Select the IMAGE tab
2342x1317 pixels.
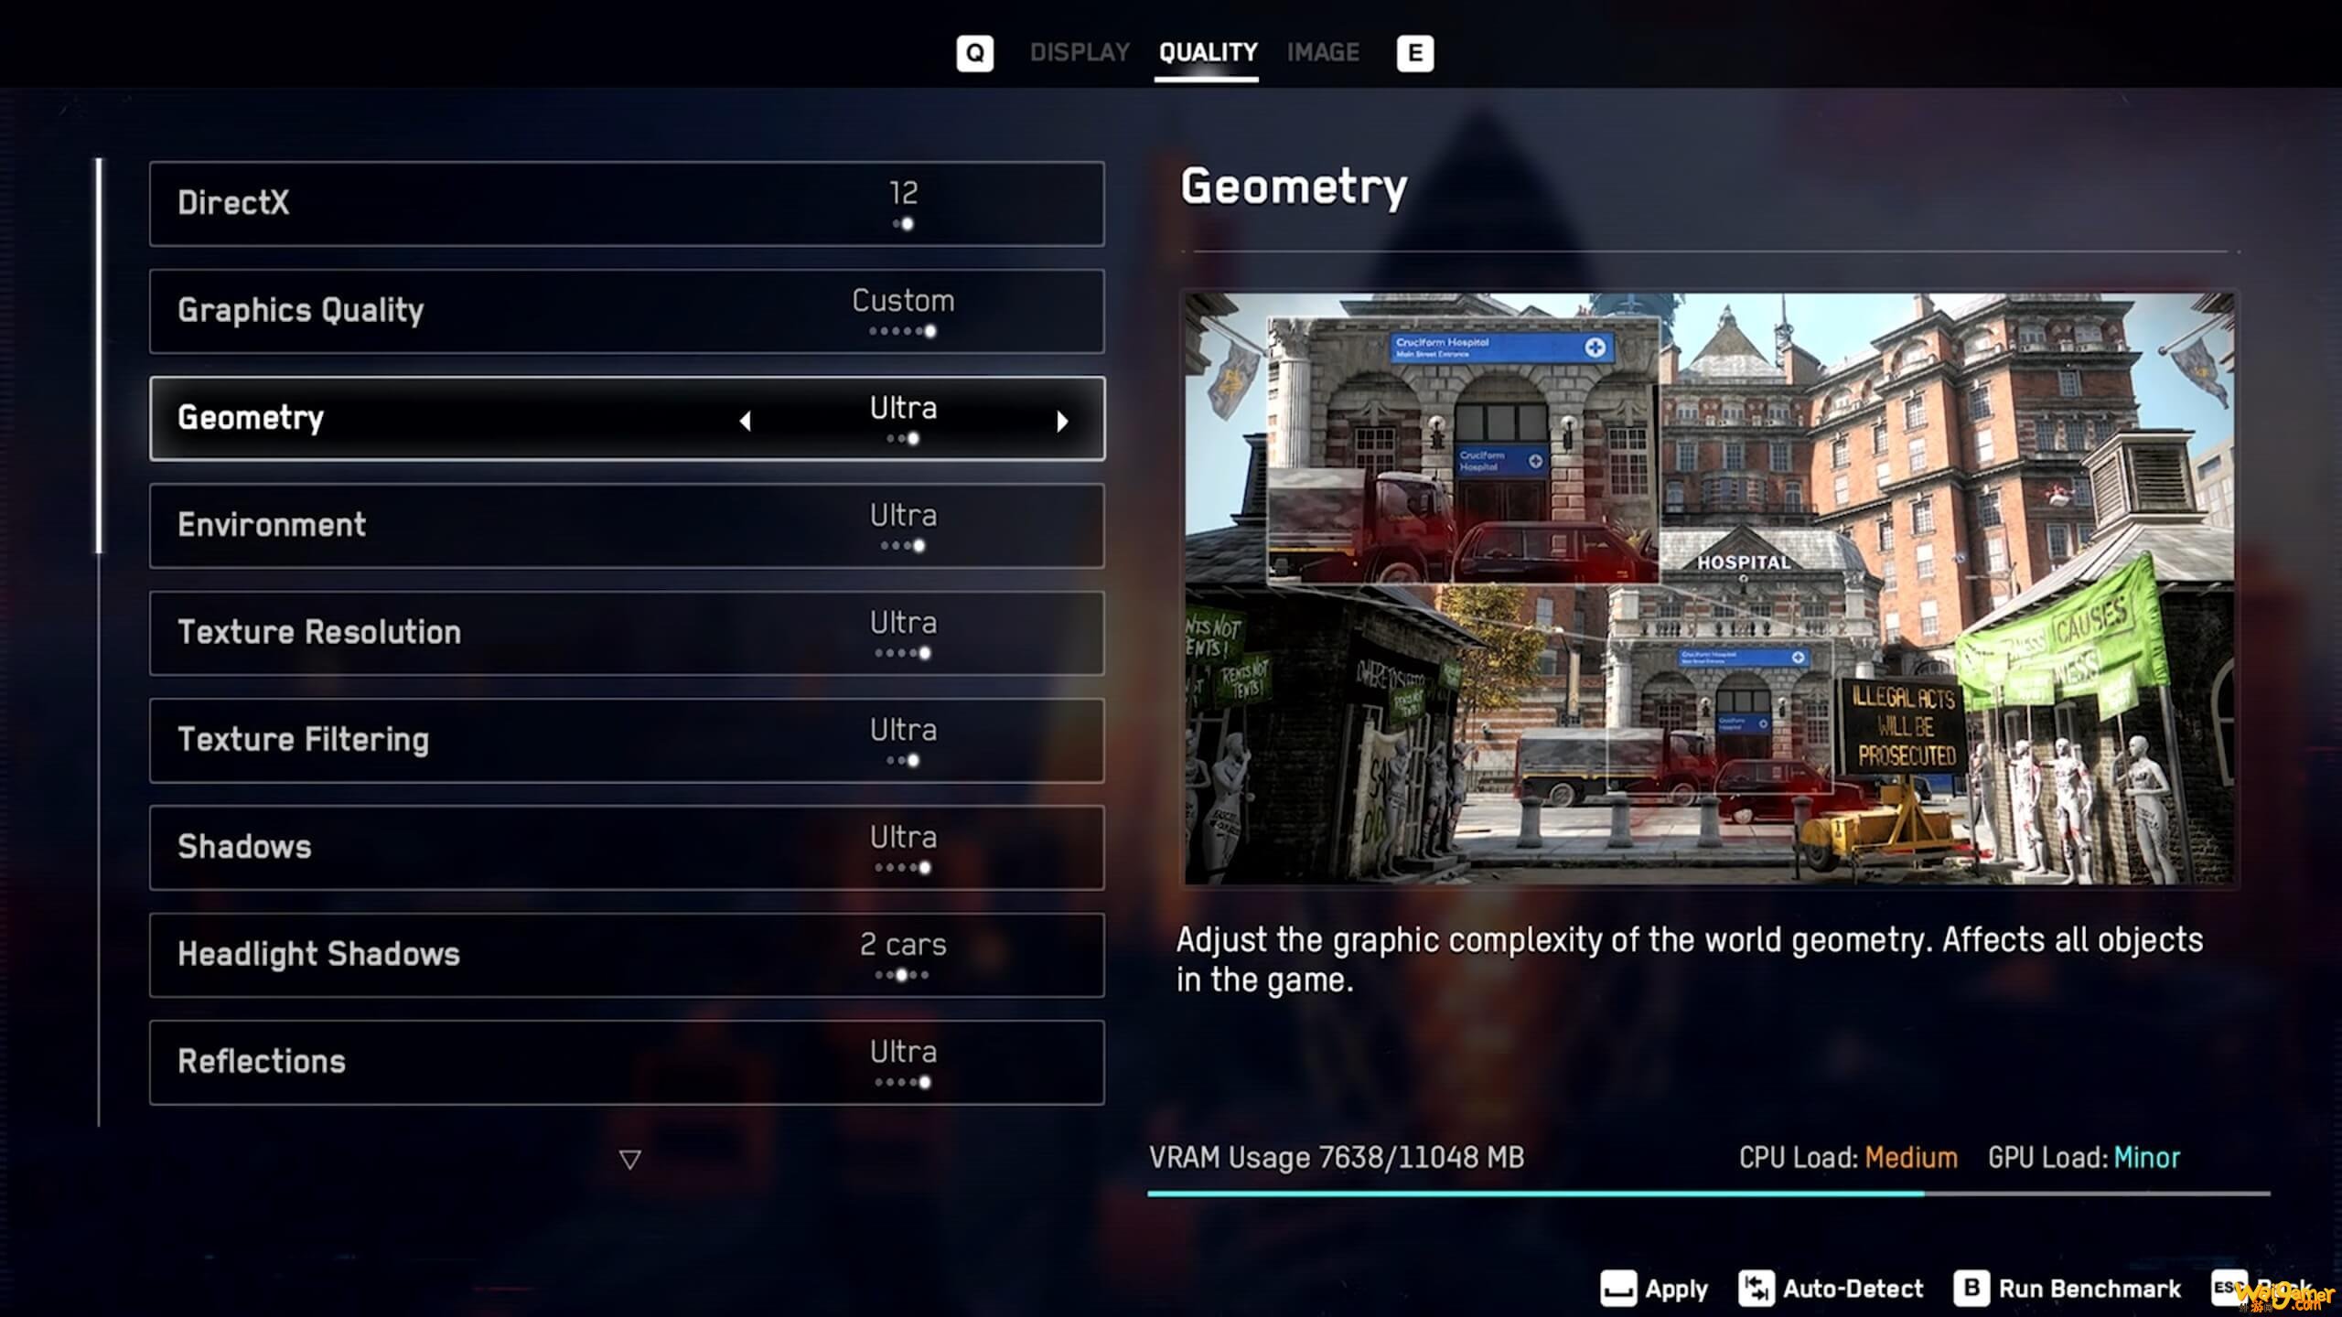point(1324,53)
